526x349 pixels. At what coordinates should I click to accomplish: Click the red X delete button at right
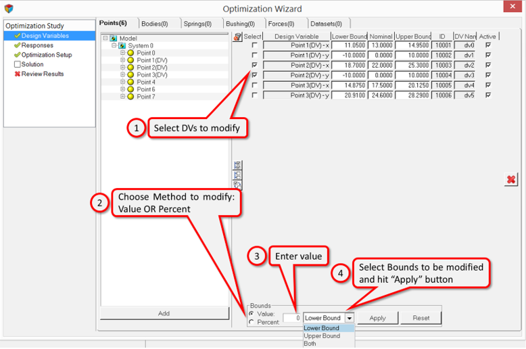511,179
